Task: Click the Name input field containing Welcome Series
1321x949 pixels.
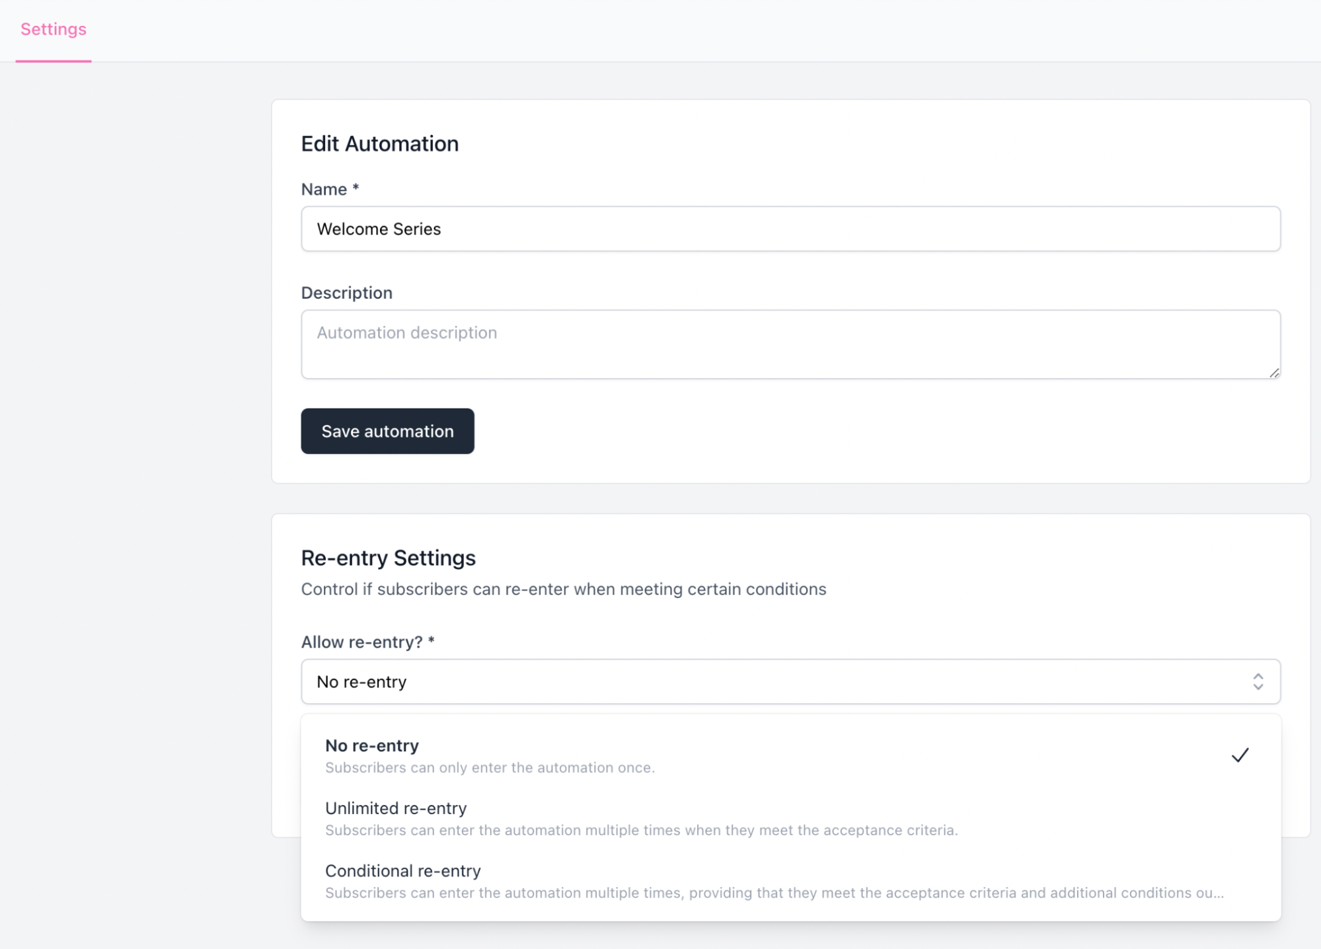Action: click(790, 229)
